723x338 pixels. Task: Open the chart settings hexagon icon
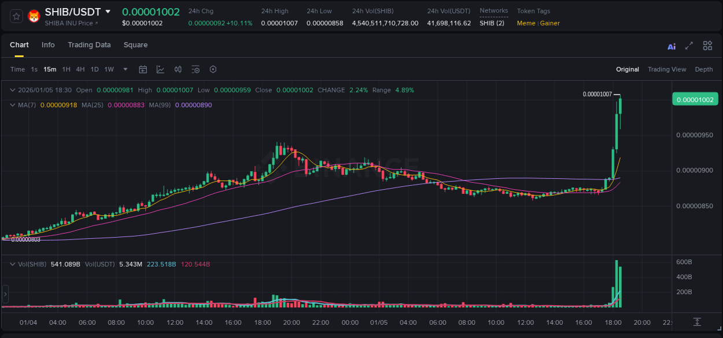point(213,69)
